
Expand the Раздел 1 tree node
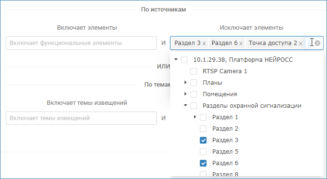195,117
